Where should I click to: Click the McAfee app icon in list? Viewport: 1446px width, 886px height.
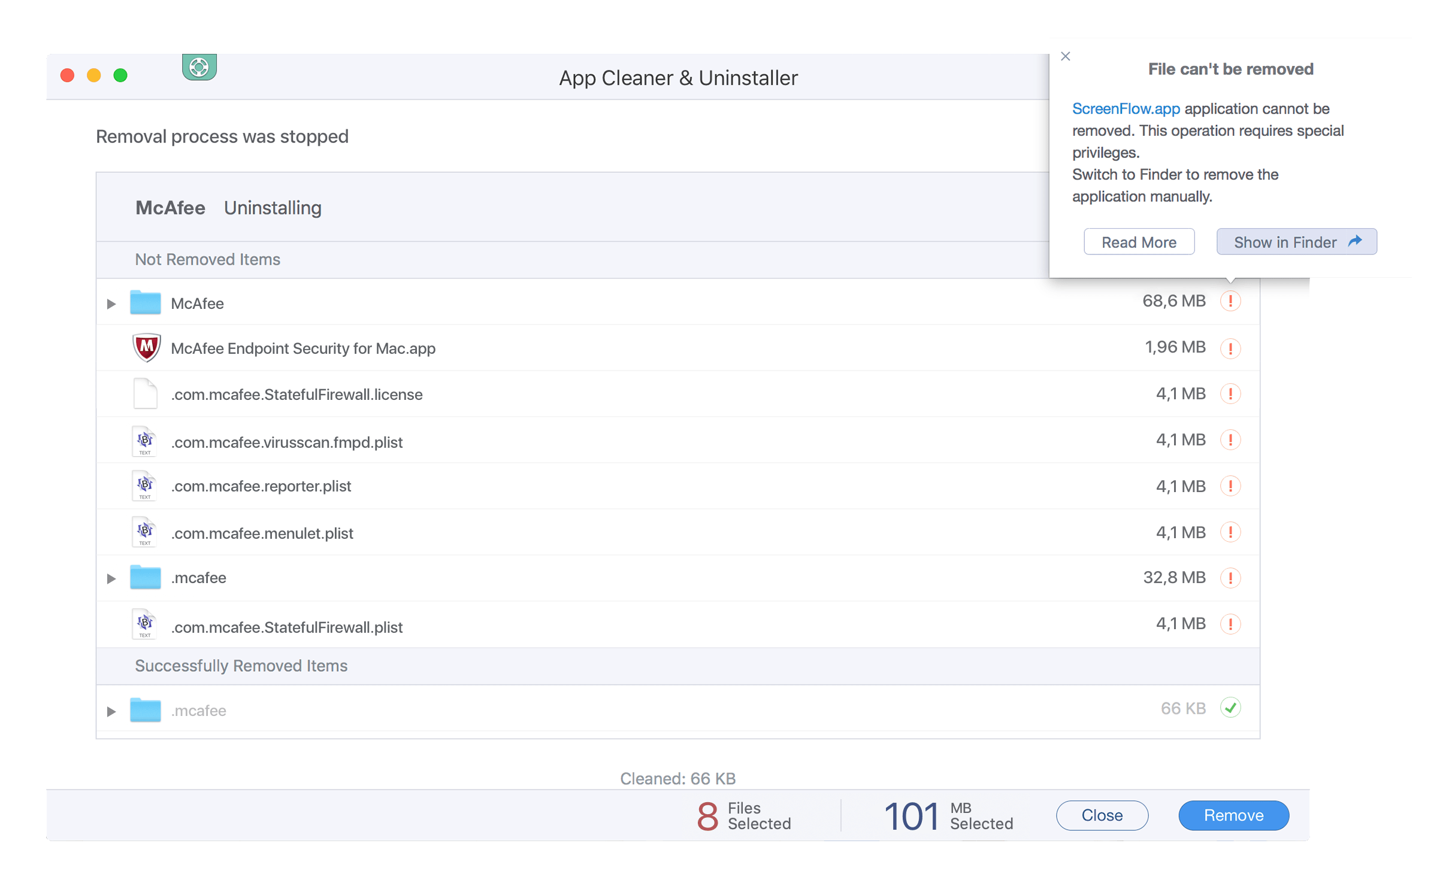[144, 348]
